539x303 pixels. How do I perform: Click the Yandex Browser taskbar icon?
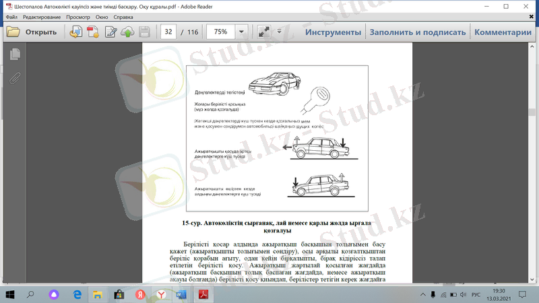tap(162, 294)
